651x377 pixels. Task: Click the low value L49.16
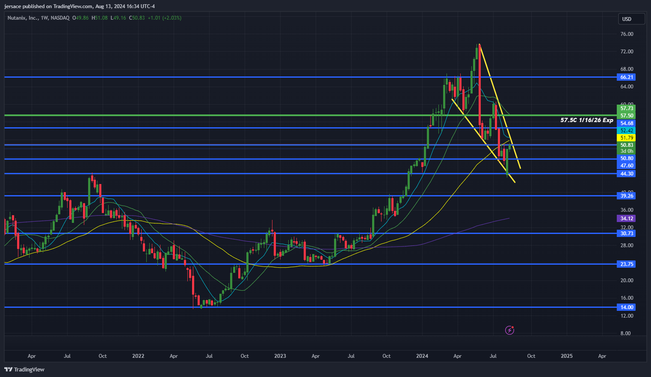tap(118, 18)
